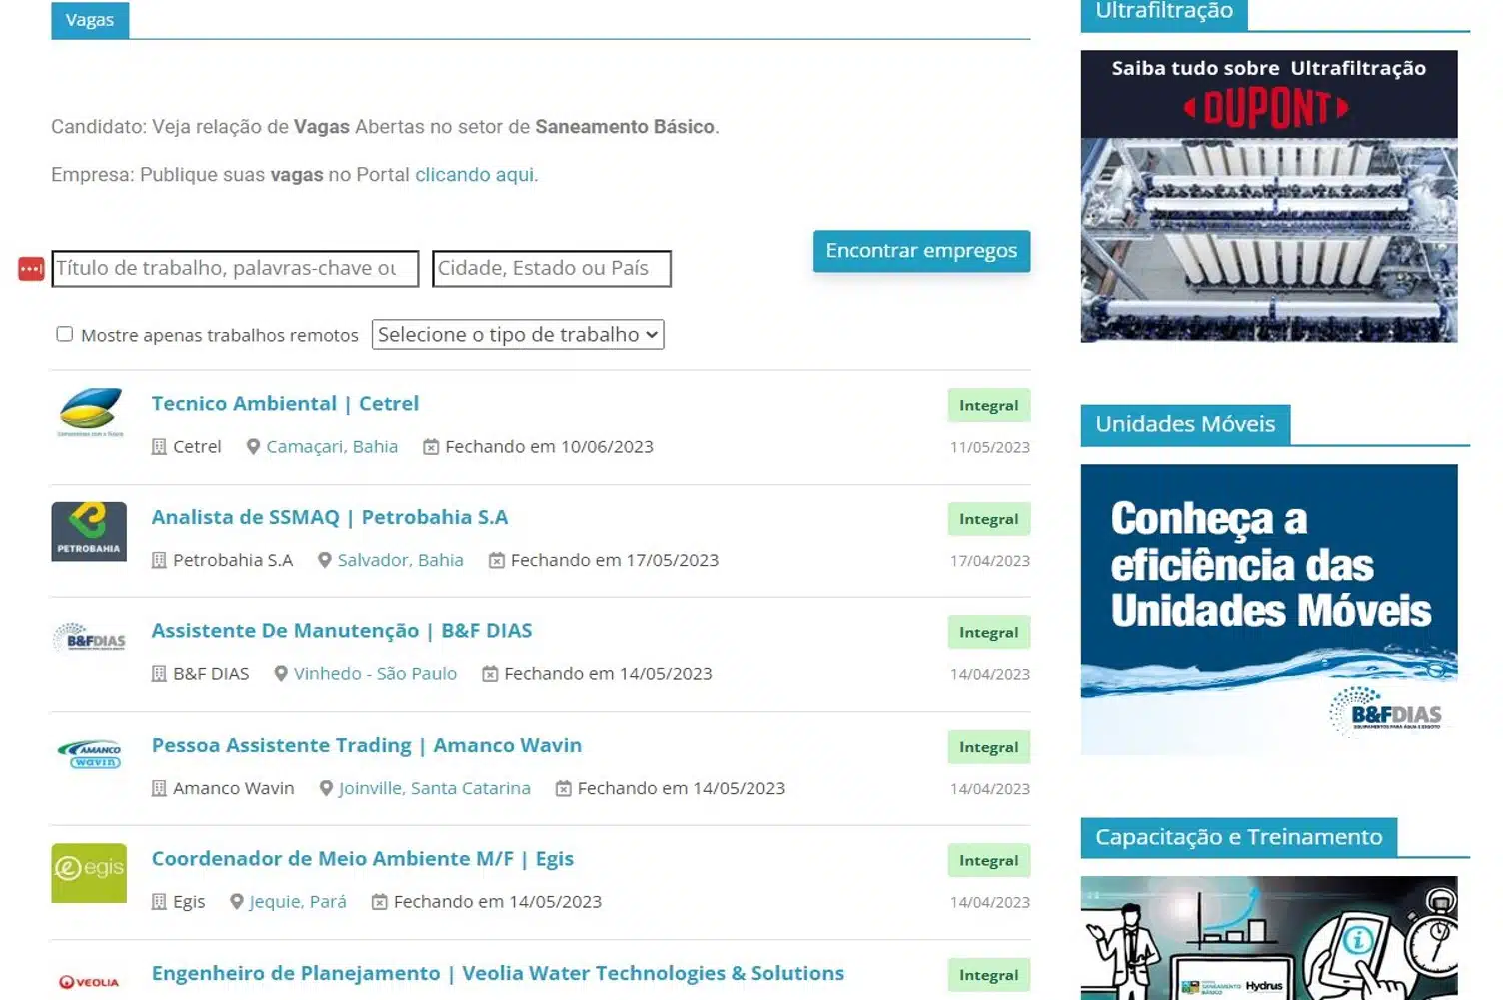The image size is (1503, 1000).
Task: Open the Unidades Móveis B&F DIAS banner
Action: pos(1269,609)
